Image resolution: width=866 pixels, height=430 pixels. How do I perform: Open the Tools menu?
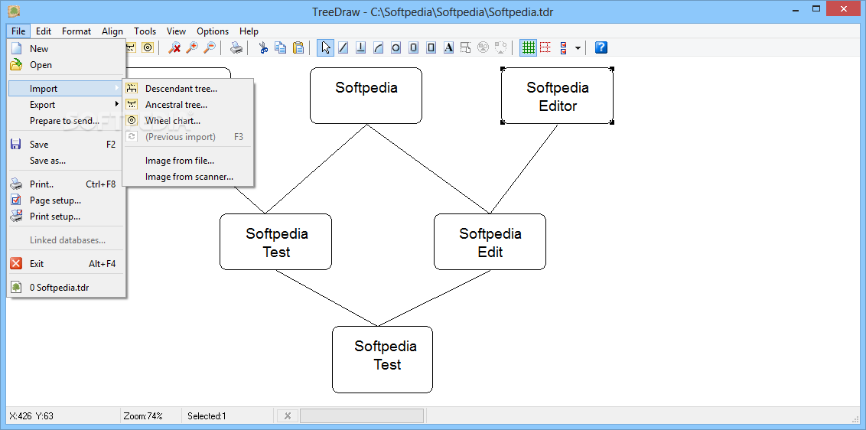click(145, 31)
